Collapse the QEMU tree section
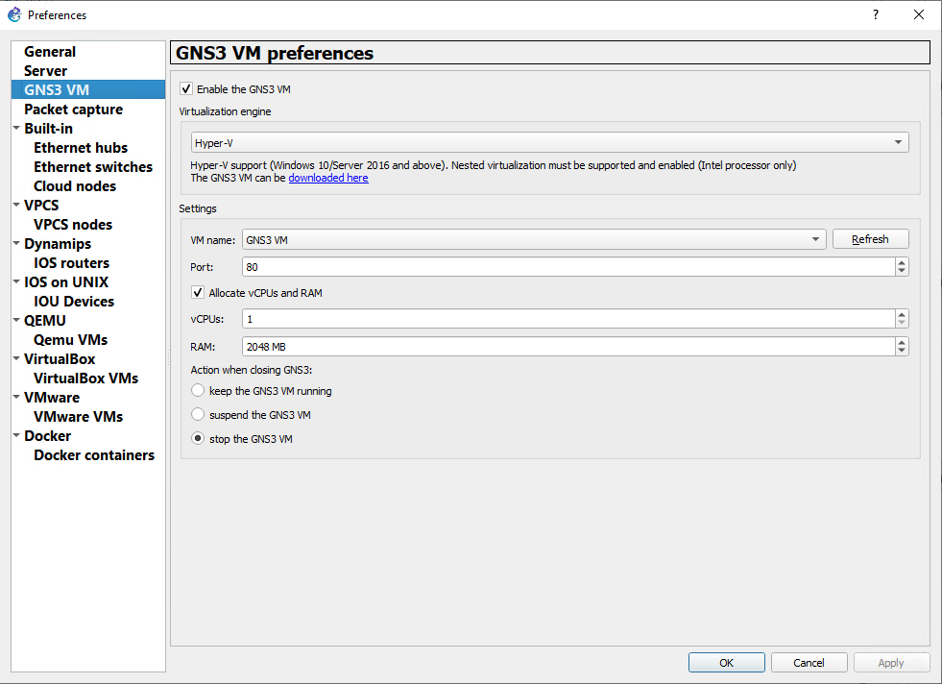942x684 pixels. [x=17, y=320]
